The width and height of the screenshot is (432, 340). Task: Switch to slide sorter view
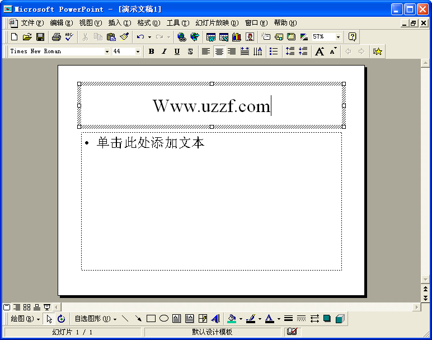(27, 307)
